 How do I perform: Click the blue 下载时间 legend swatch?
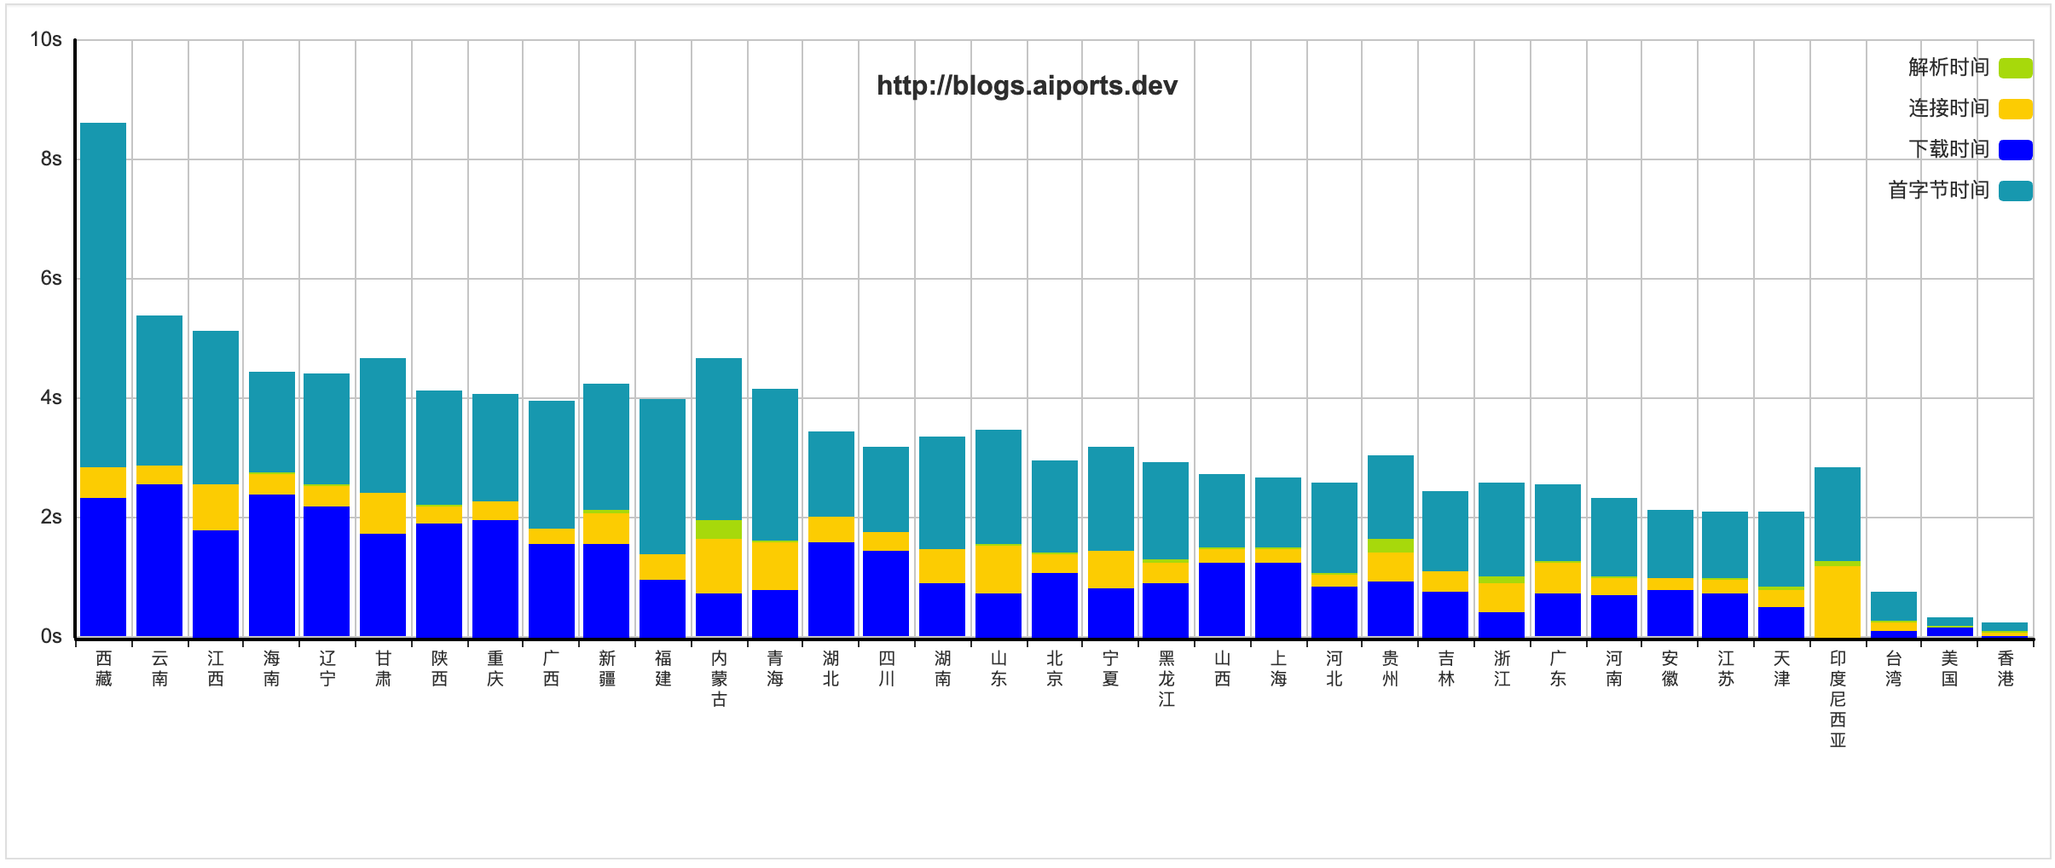[x=2015, y=150]
